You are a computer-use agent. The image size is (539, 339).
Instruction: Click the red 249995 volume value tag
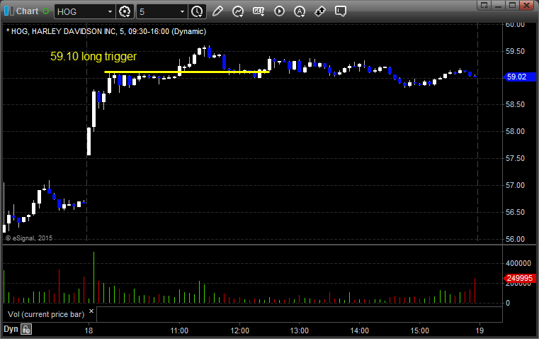[x=519, y=278]
